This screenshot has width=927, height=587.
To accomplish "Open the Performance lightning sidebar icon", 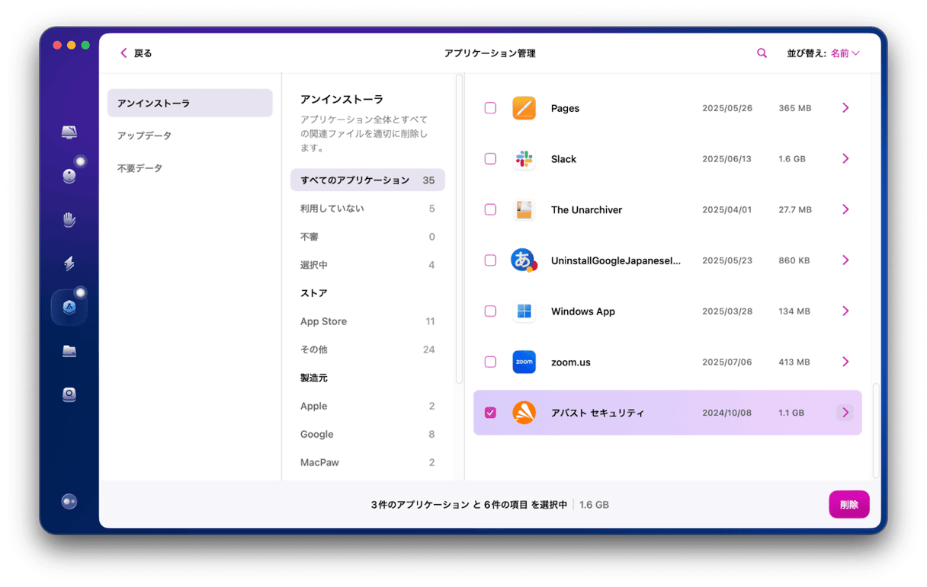I will [69, 263].
